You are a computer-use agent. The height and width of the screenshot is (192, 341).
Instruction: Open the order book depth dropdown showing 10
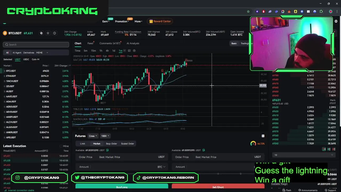pos(304,155)
